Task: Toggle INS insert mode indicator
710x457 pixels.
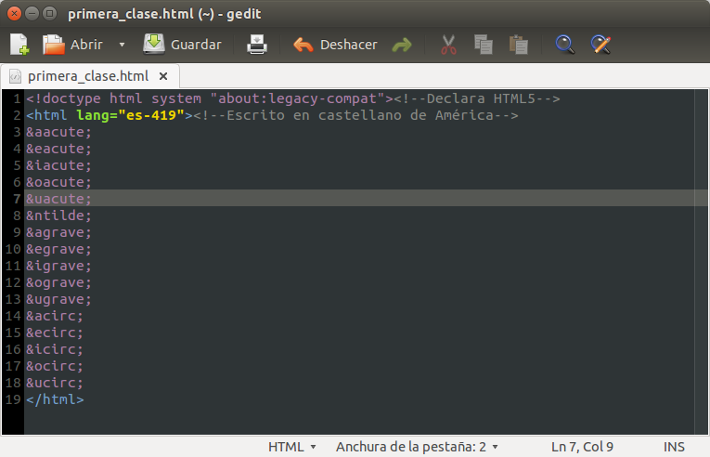Action: [x=674, y=447]
